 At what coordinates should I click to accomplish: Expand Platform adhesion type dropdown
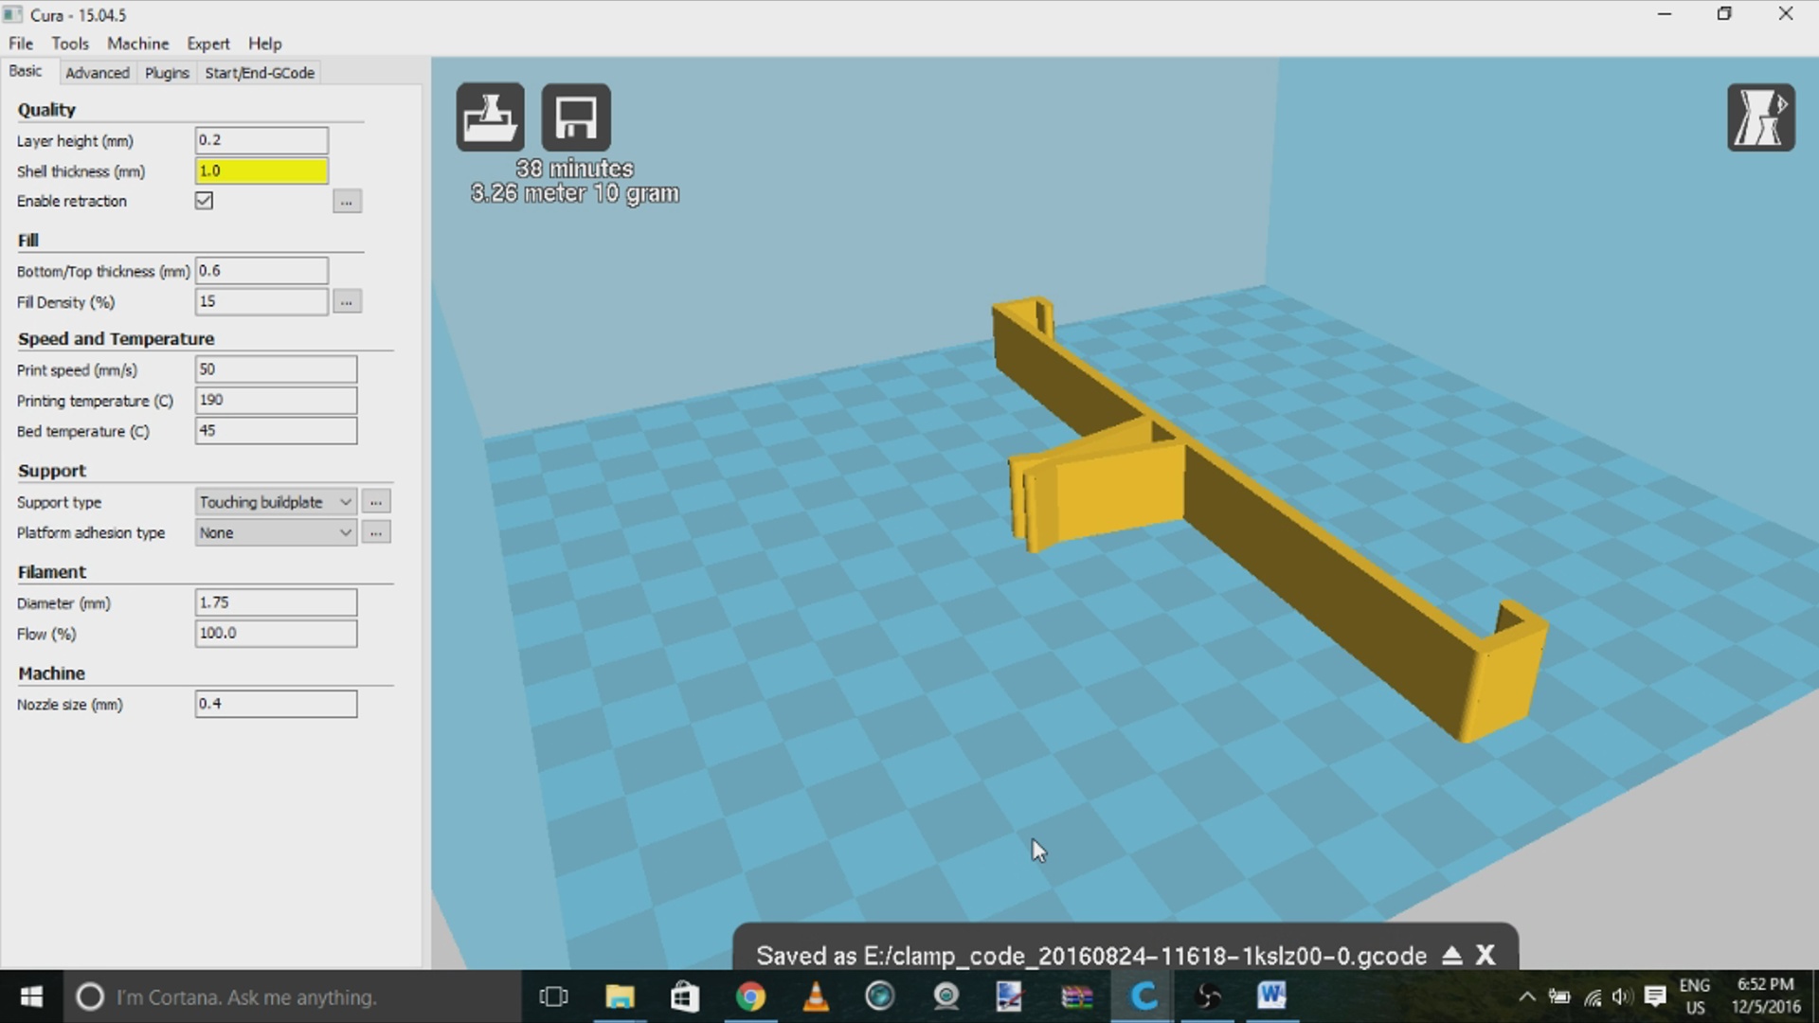coord(275,532)
